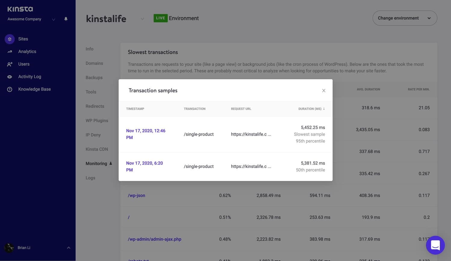Click the Request URL column header
The width and height of the screenshot is (451, 261).
pyautogui.click(x=241, y=109)
